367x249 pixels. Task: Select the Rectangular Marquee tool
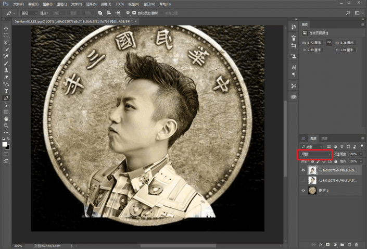6,35
